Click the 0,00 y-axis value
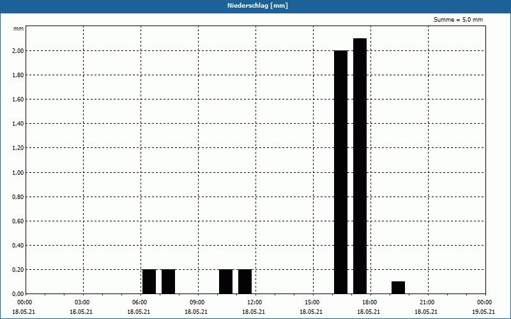This screenshot has height=319, width=511. [18, 294]
